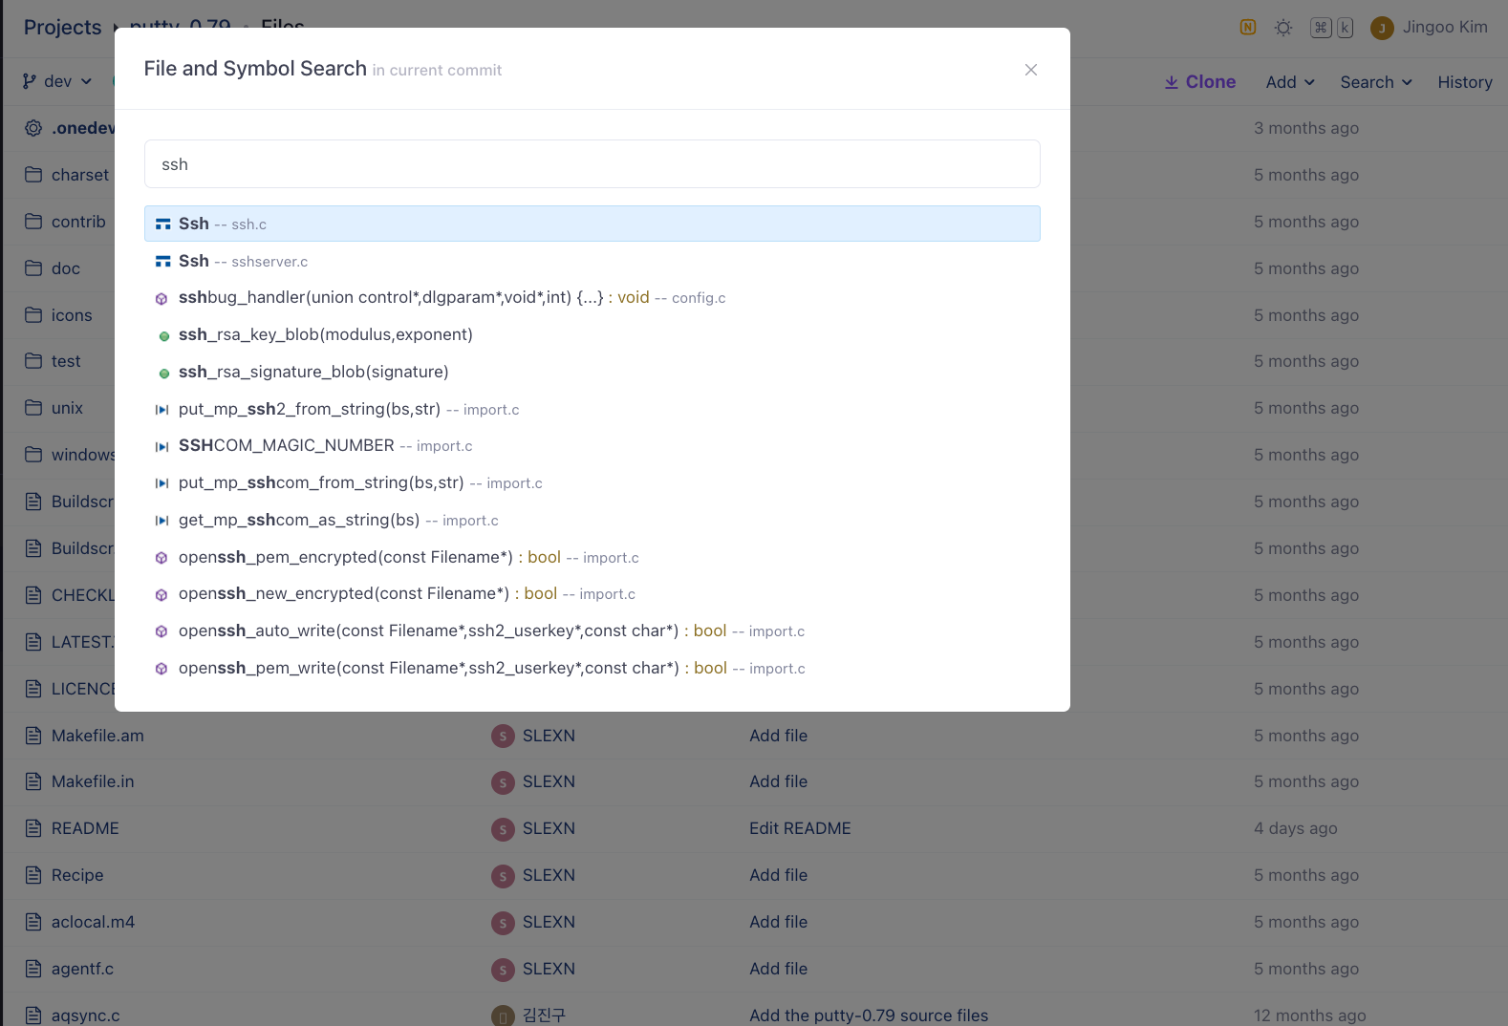Click the function icon beside openssh_new_encrypted
This screenshot has width=1508, height=1026.
(x=162, y=595)
